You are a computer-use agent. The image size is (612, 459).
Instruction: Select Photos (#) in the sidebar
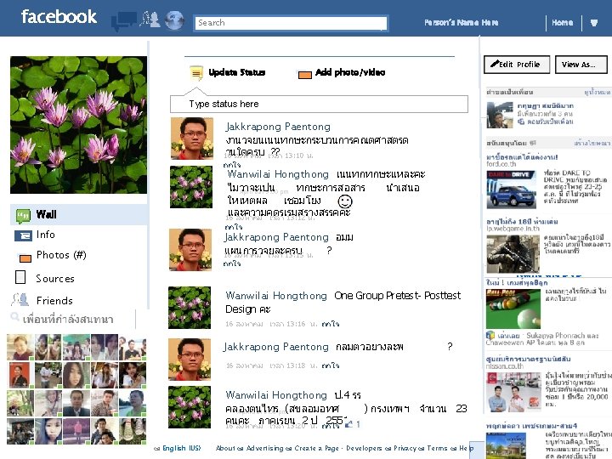[61, 255]
